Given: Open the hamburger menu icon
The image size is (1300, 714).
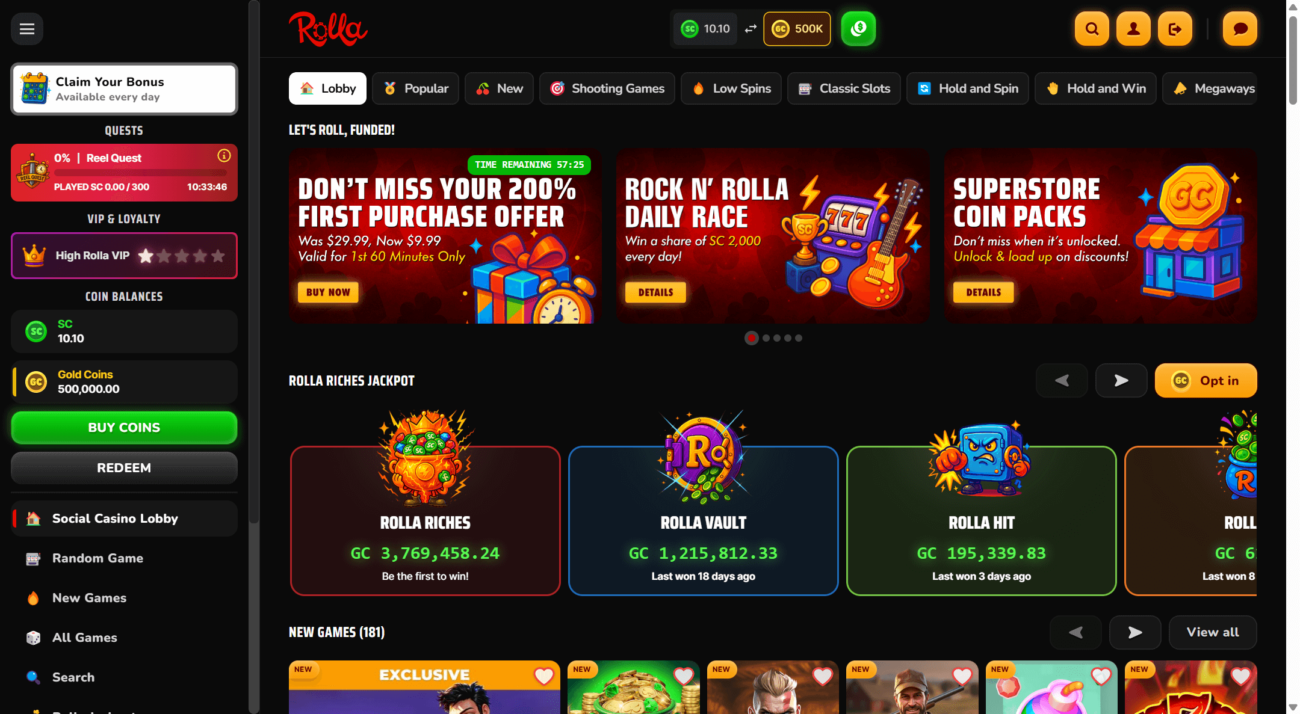Looking at the screenshot, I should click(x=27, y=29).
